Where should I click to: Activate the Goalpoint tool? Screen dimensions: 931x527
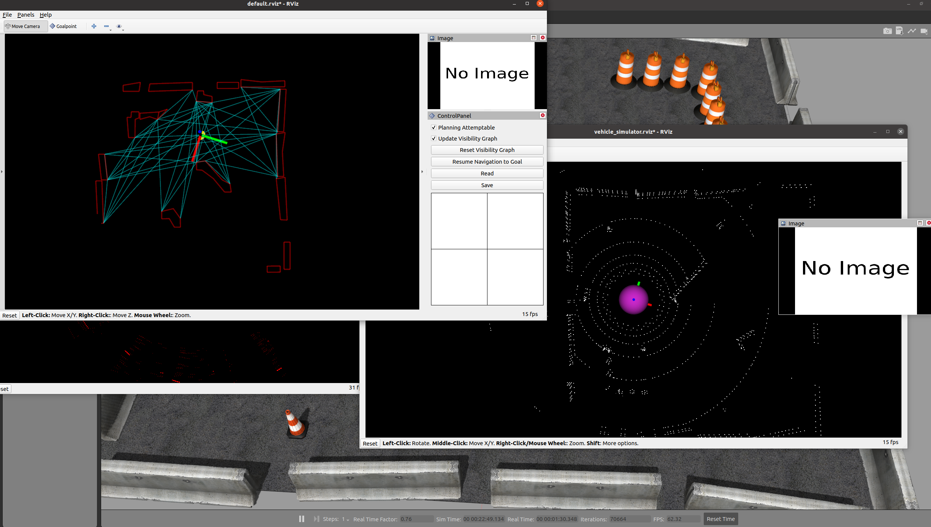pyautogui.click(x=64, y=26)
